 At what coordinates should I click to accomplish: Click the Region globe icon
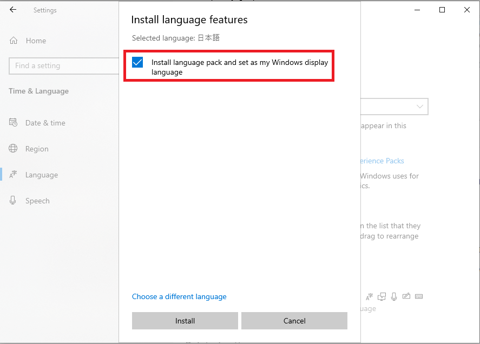click(12, 149)
